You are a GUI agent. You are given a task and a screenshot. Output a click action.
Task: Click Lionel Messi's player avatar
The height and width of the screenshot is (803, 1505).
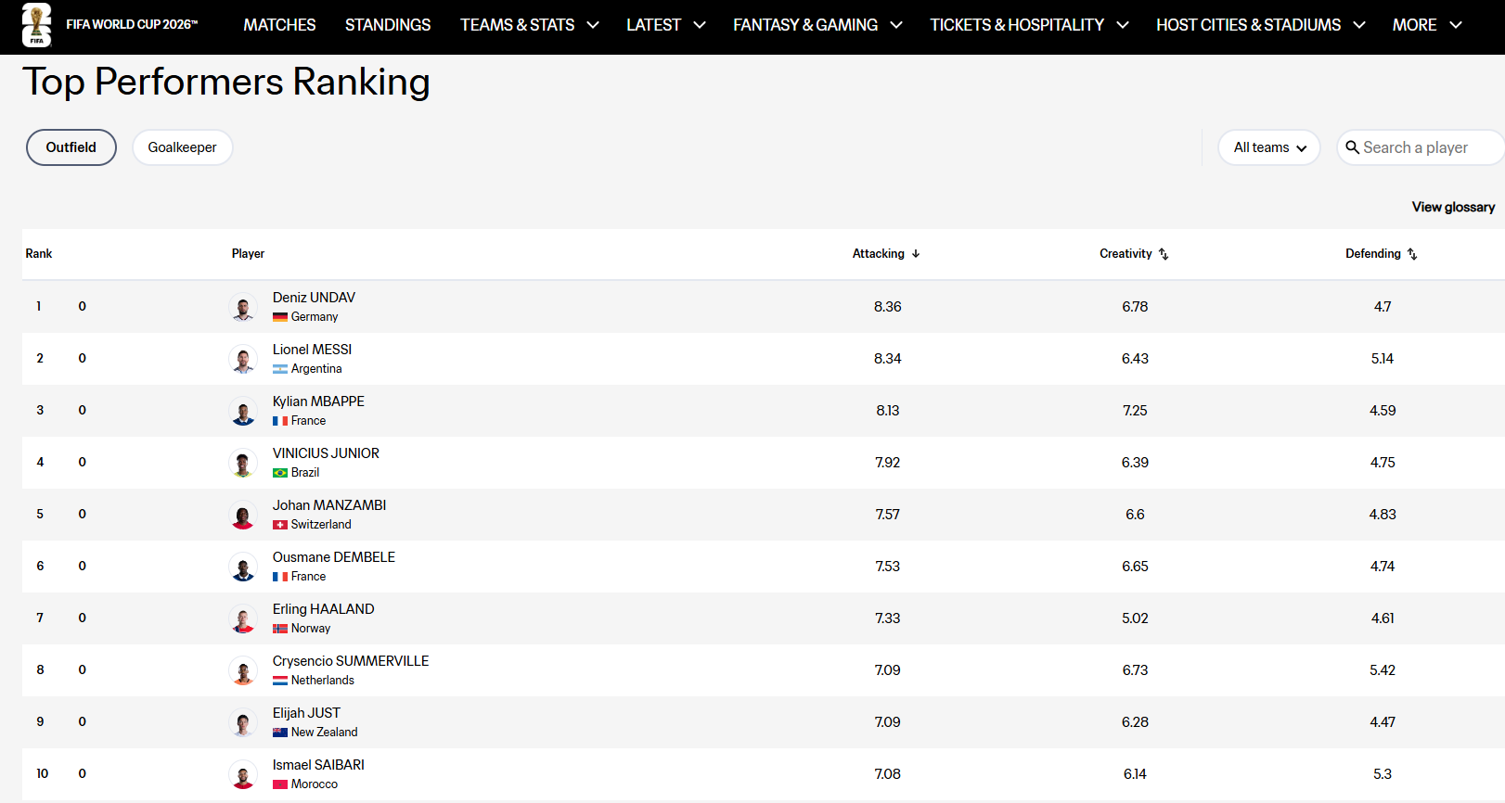point(243,359)
